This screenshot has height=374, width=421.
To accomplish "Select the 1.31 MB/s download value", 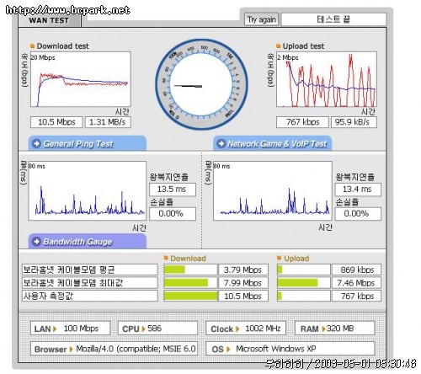I will click(x=108, y=122).
